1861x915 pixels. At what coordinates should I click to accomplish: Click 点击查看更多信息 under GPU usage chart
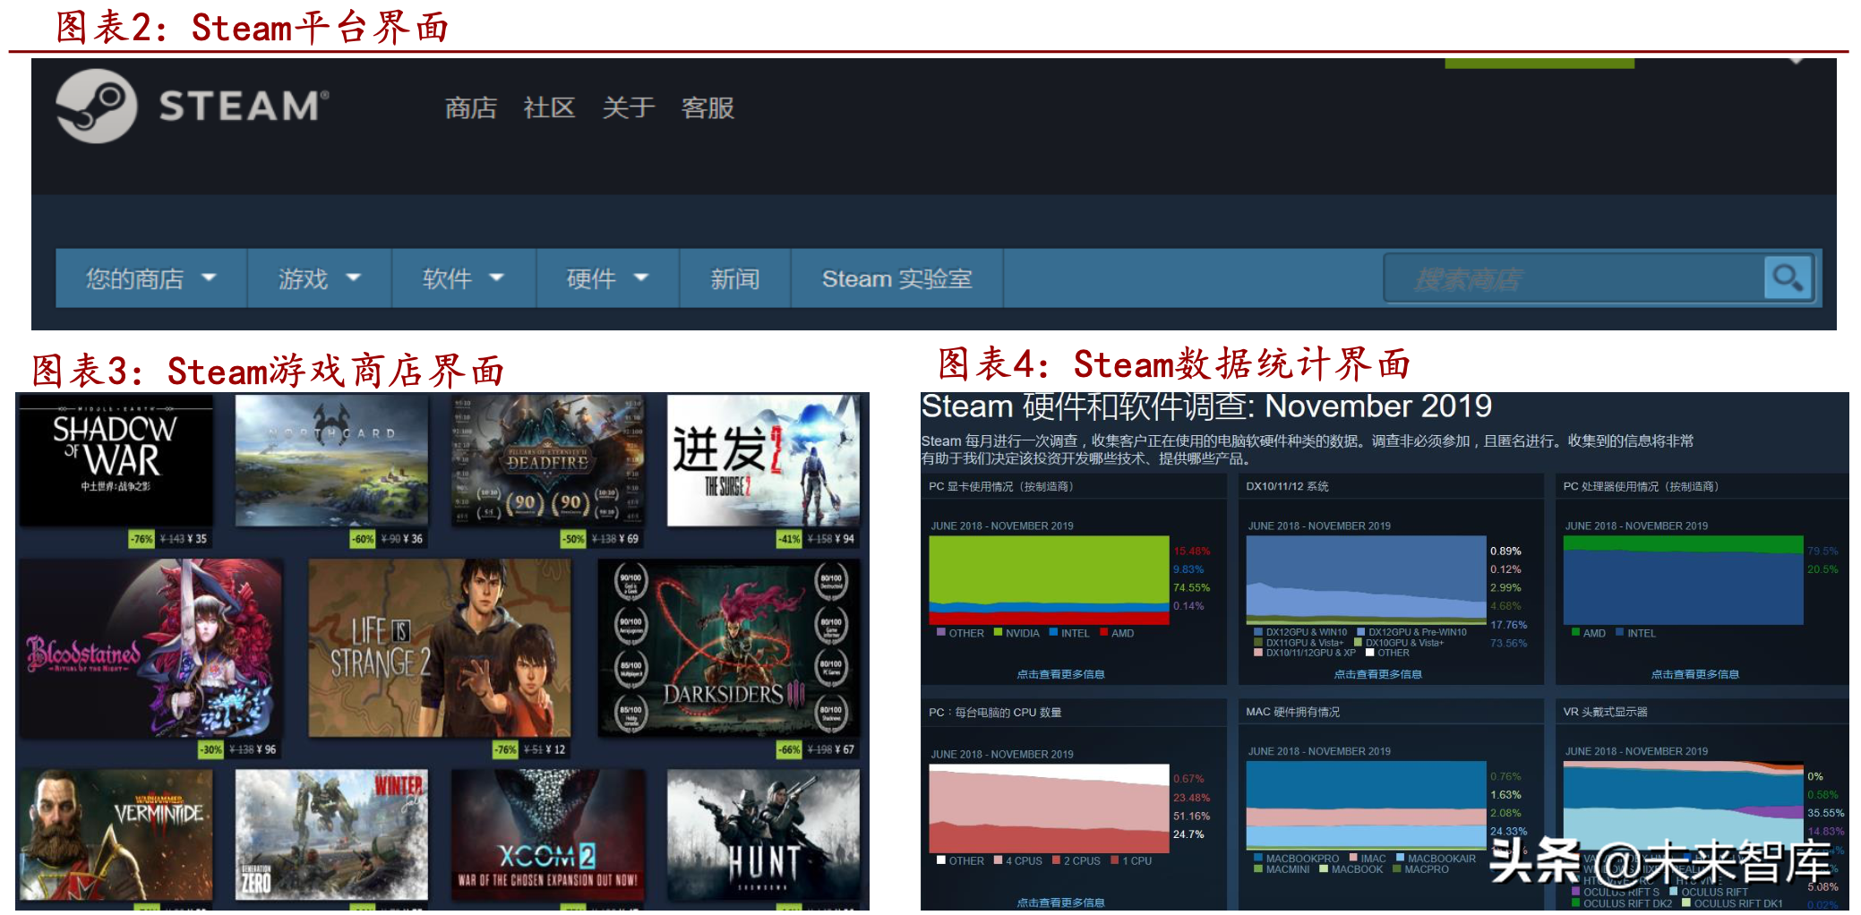tap(1060, 674)
